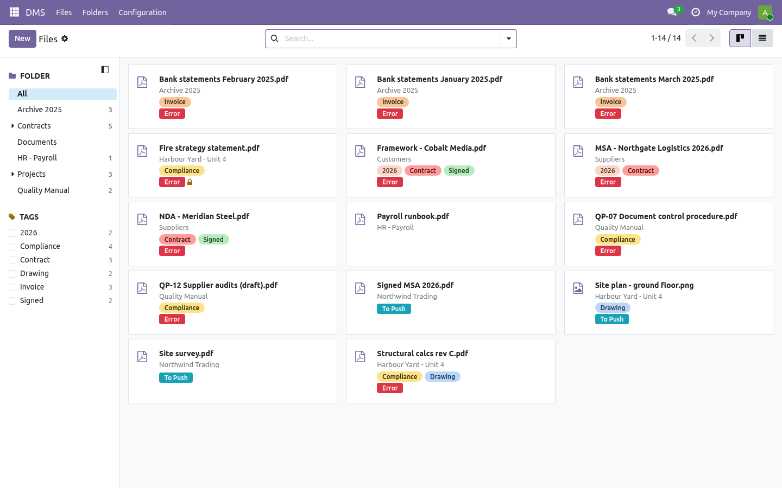Switch to kanban view
Viewport: 782px width, 488px height.
[x=740, y=38]
